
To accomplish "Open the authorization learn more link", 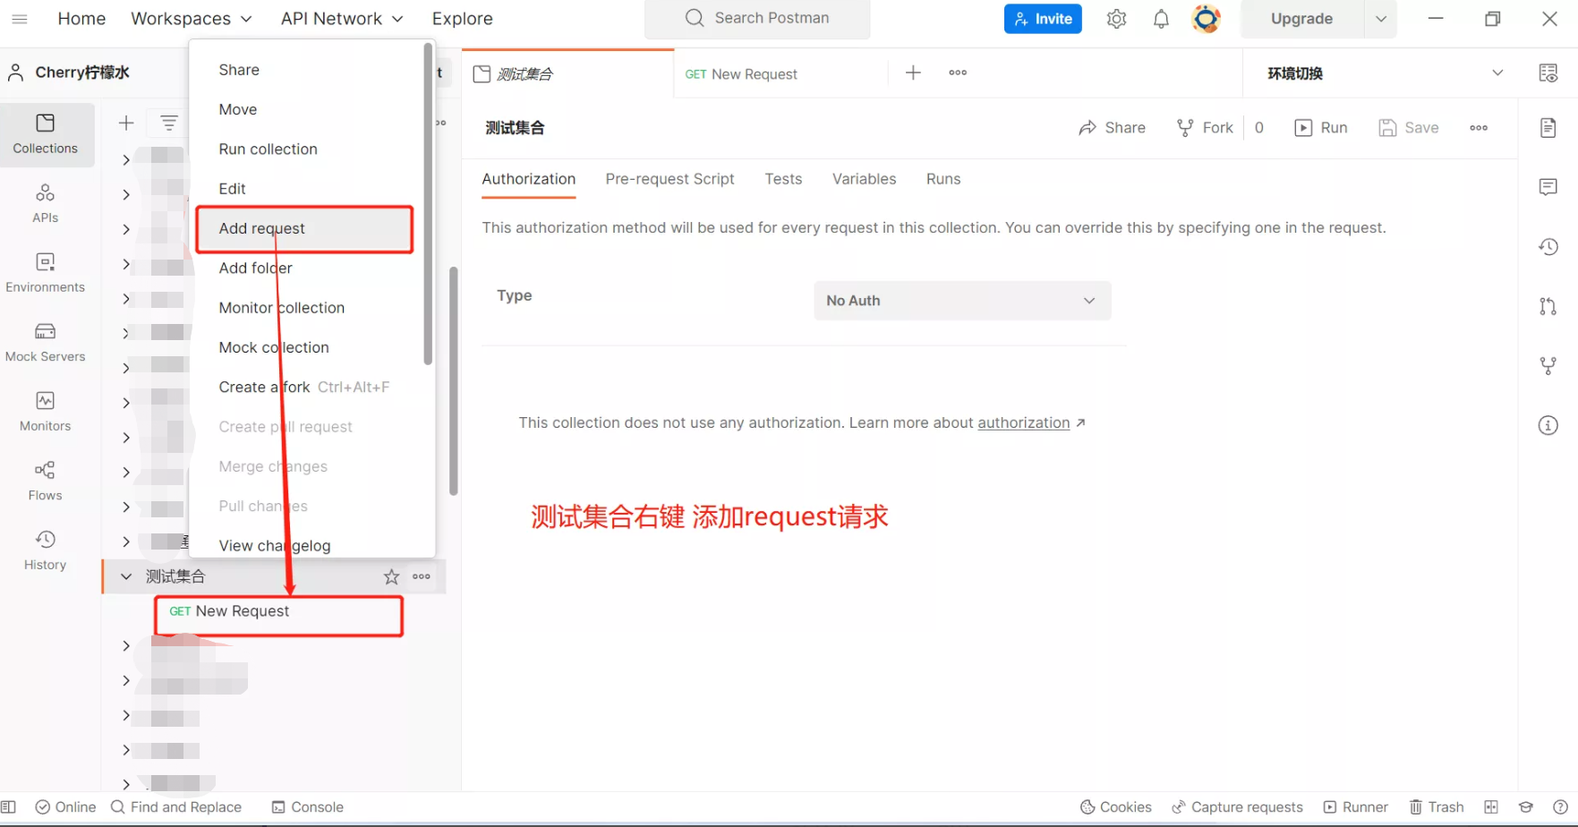I will 1023,423.
